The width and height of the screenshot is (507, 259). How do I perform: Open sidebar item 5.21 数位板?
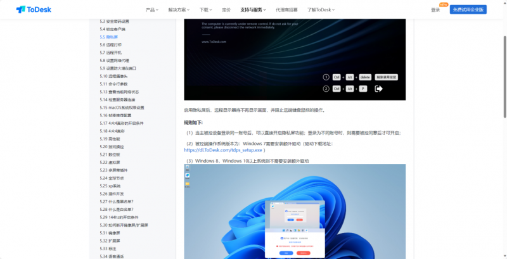click(x=110, y=155)
